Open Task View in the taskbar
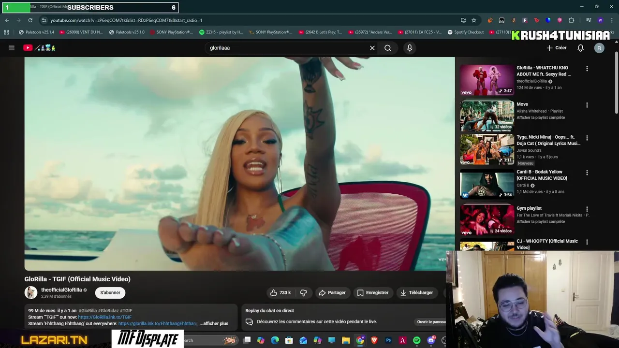Viewport: 619px width, 348px height. point(247,340)
